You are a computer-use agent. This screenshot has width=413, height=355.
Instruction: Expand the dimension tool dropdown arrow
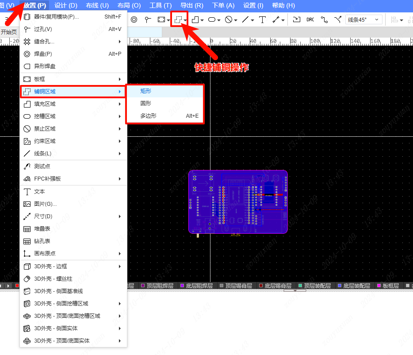click(283, 20)
